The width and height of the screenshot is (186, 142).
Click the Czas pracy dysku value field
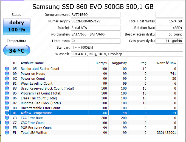click(169, 41)
